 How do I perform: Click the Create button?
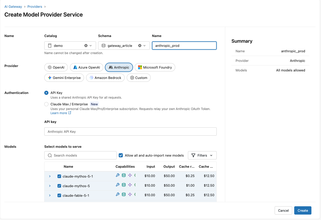[x=303, y=210]
